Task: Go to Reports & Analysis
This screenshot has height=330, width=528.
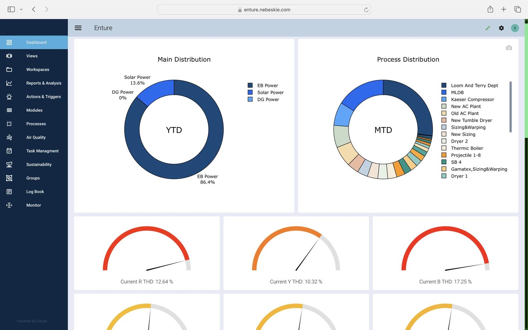Action: pyautogui.click(x=34, y=83)
